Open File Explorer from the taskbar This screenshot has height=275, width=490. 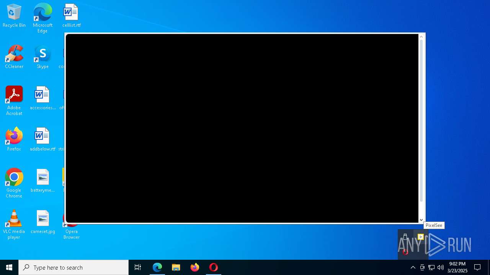pos(176,267)
